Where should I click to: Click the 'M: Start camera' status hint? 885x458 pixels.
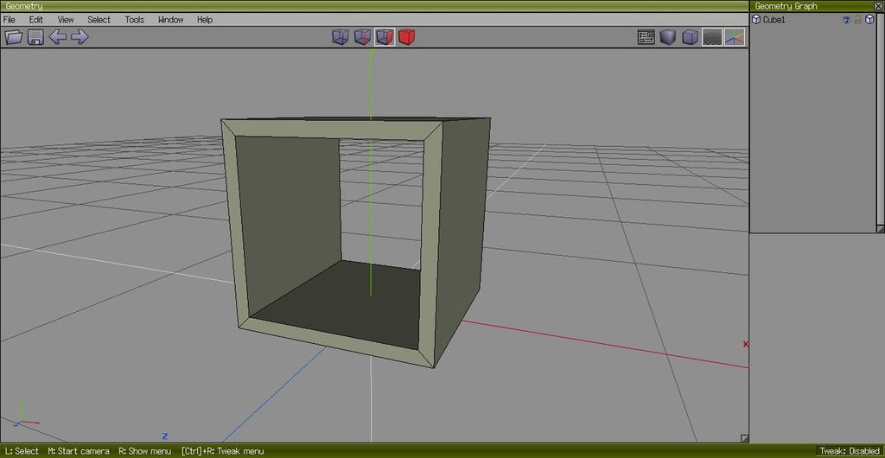(x=79, y=451)
